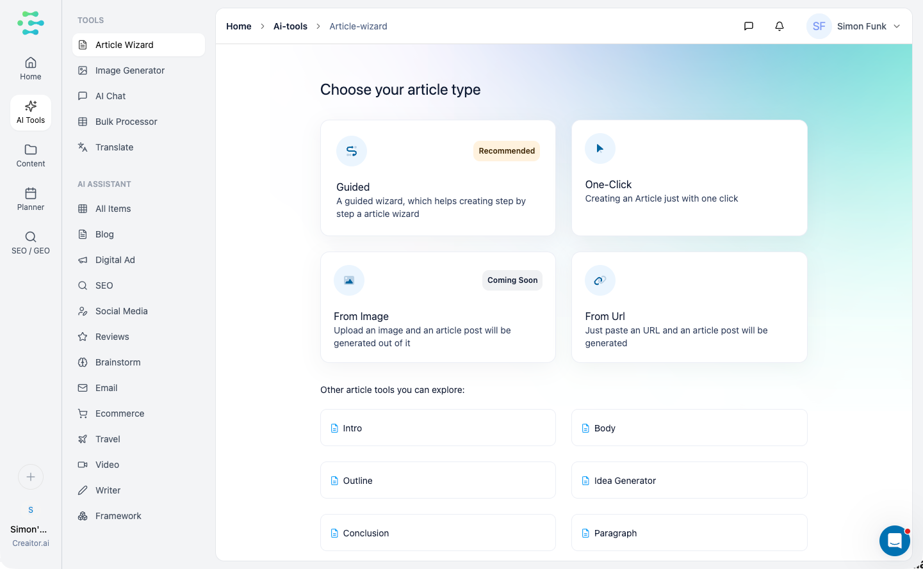Open the notifications bell icon

pos(779,26)
